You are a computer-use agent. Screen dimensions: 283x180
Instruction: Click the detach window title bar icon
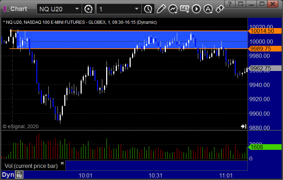pyautogui.click(x=241, y=4)
